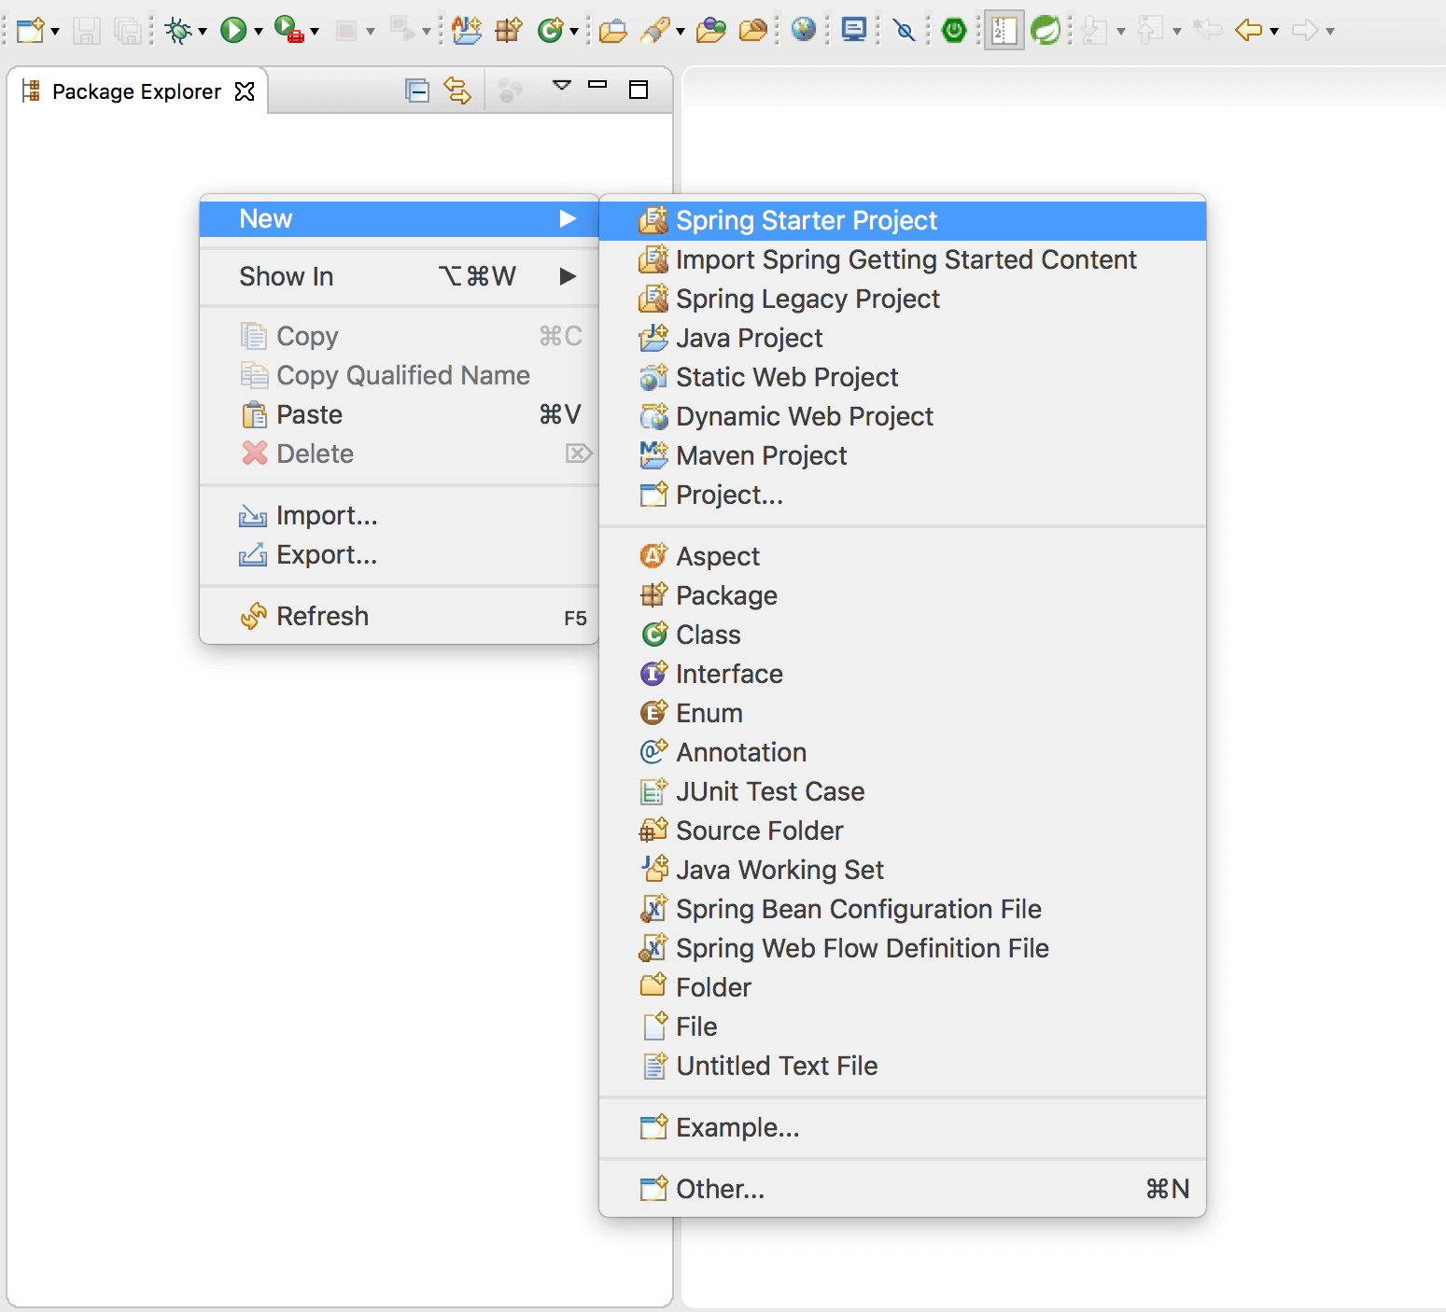This screenshot has height=1312, width=1446.
Task: Select Spring Starter Project
Action: click(x=903, y=220)
